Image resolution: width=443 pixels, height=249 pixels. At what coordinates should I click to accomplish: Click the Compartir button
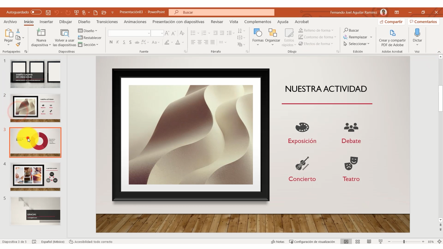391,22
